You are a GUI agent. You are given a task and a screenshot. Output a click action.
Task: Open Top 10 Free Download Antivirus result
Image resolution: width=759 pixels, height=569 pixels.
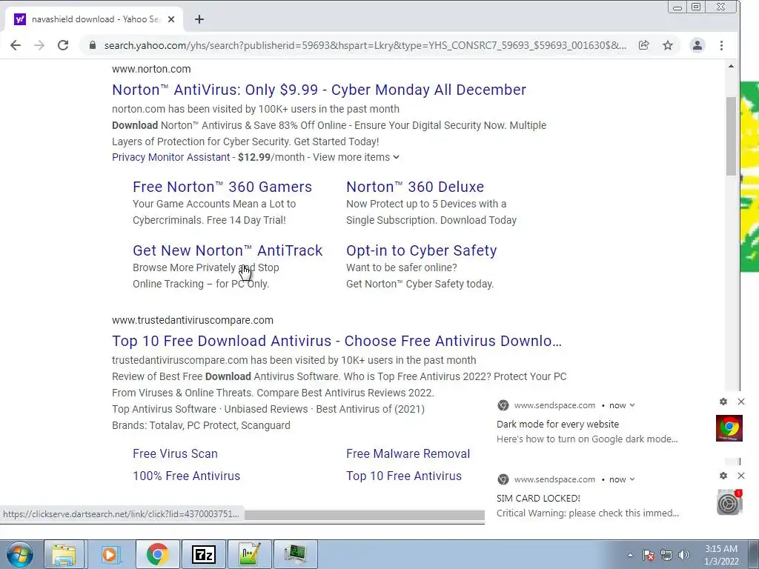(x=337, y=341)
